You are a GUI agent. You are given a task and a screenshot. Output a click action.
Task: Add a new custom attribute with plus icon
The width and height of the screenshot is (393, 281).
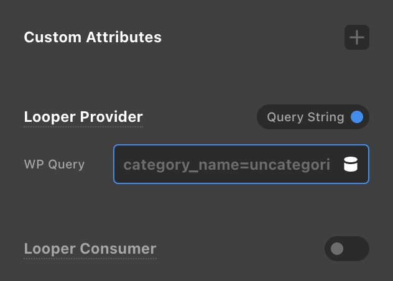(356, 37)
